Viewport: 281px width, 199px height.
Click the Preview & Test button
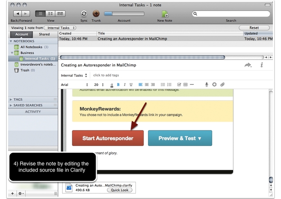tap(180, 138)
